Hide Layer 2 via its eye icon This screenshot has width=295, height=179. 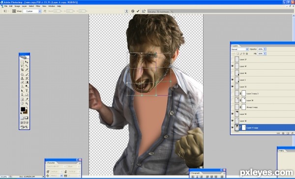click(233, 80)
